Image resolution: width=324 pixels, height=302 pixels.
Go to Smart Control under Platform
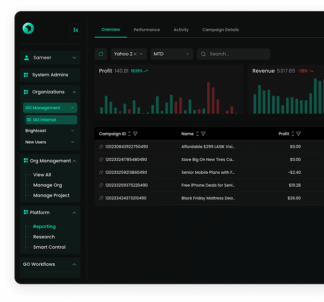pos(49,247)
